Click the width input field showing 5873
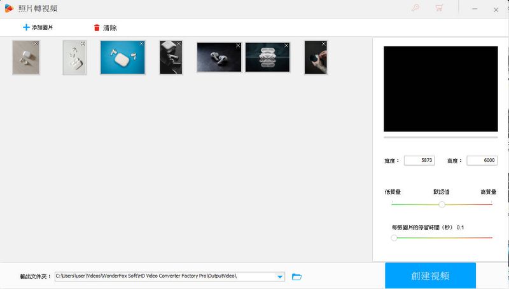 [419, 160]
